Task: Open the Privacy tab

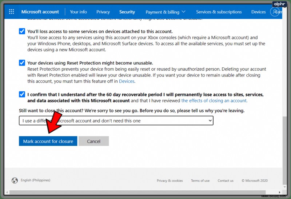Action: pos(103,12)
